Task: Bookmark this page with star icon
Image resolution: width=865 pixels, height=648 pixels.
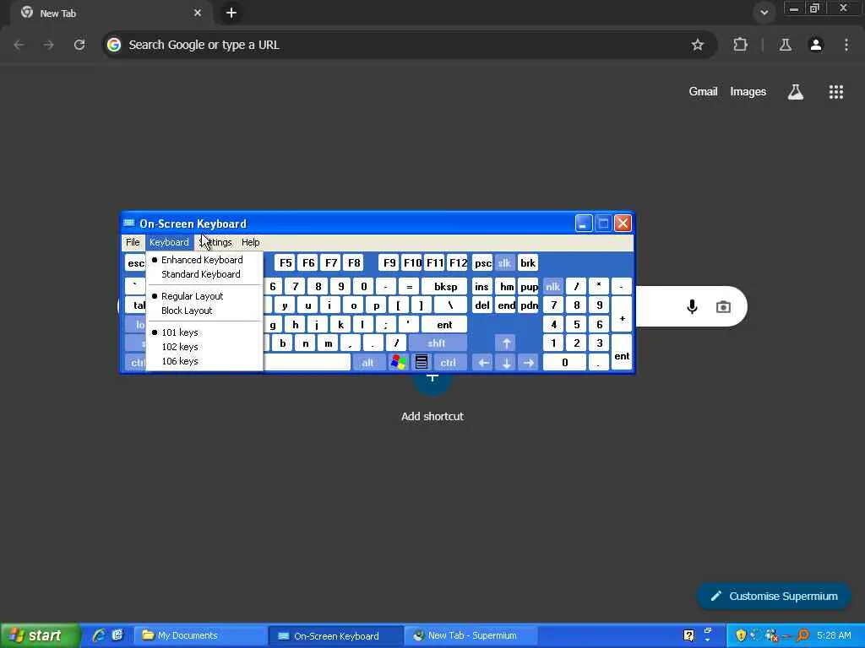Action: point(697,45)
